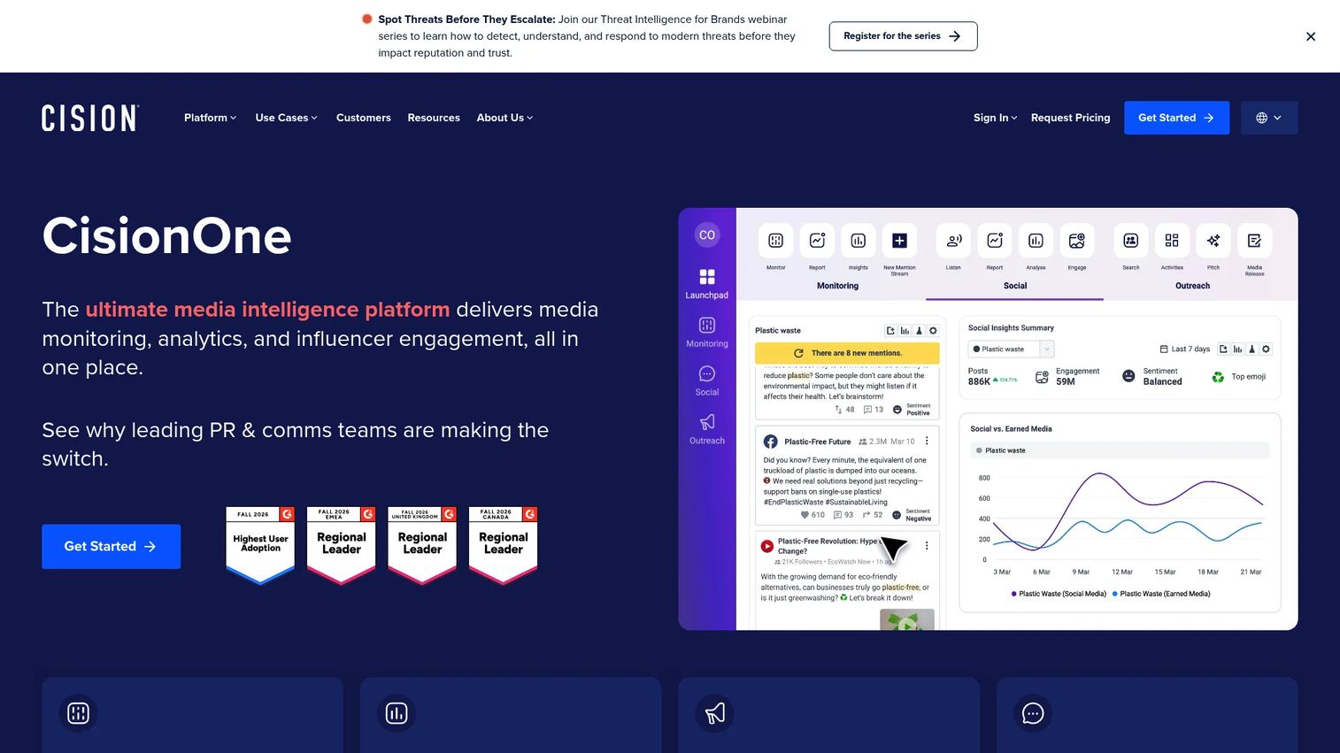
Task: Click the Insights icon in Monitoring group
Action: coord(858,241)
